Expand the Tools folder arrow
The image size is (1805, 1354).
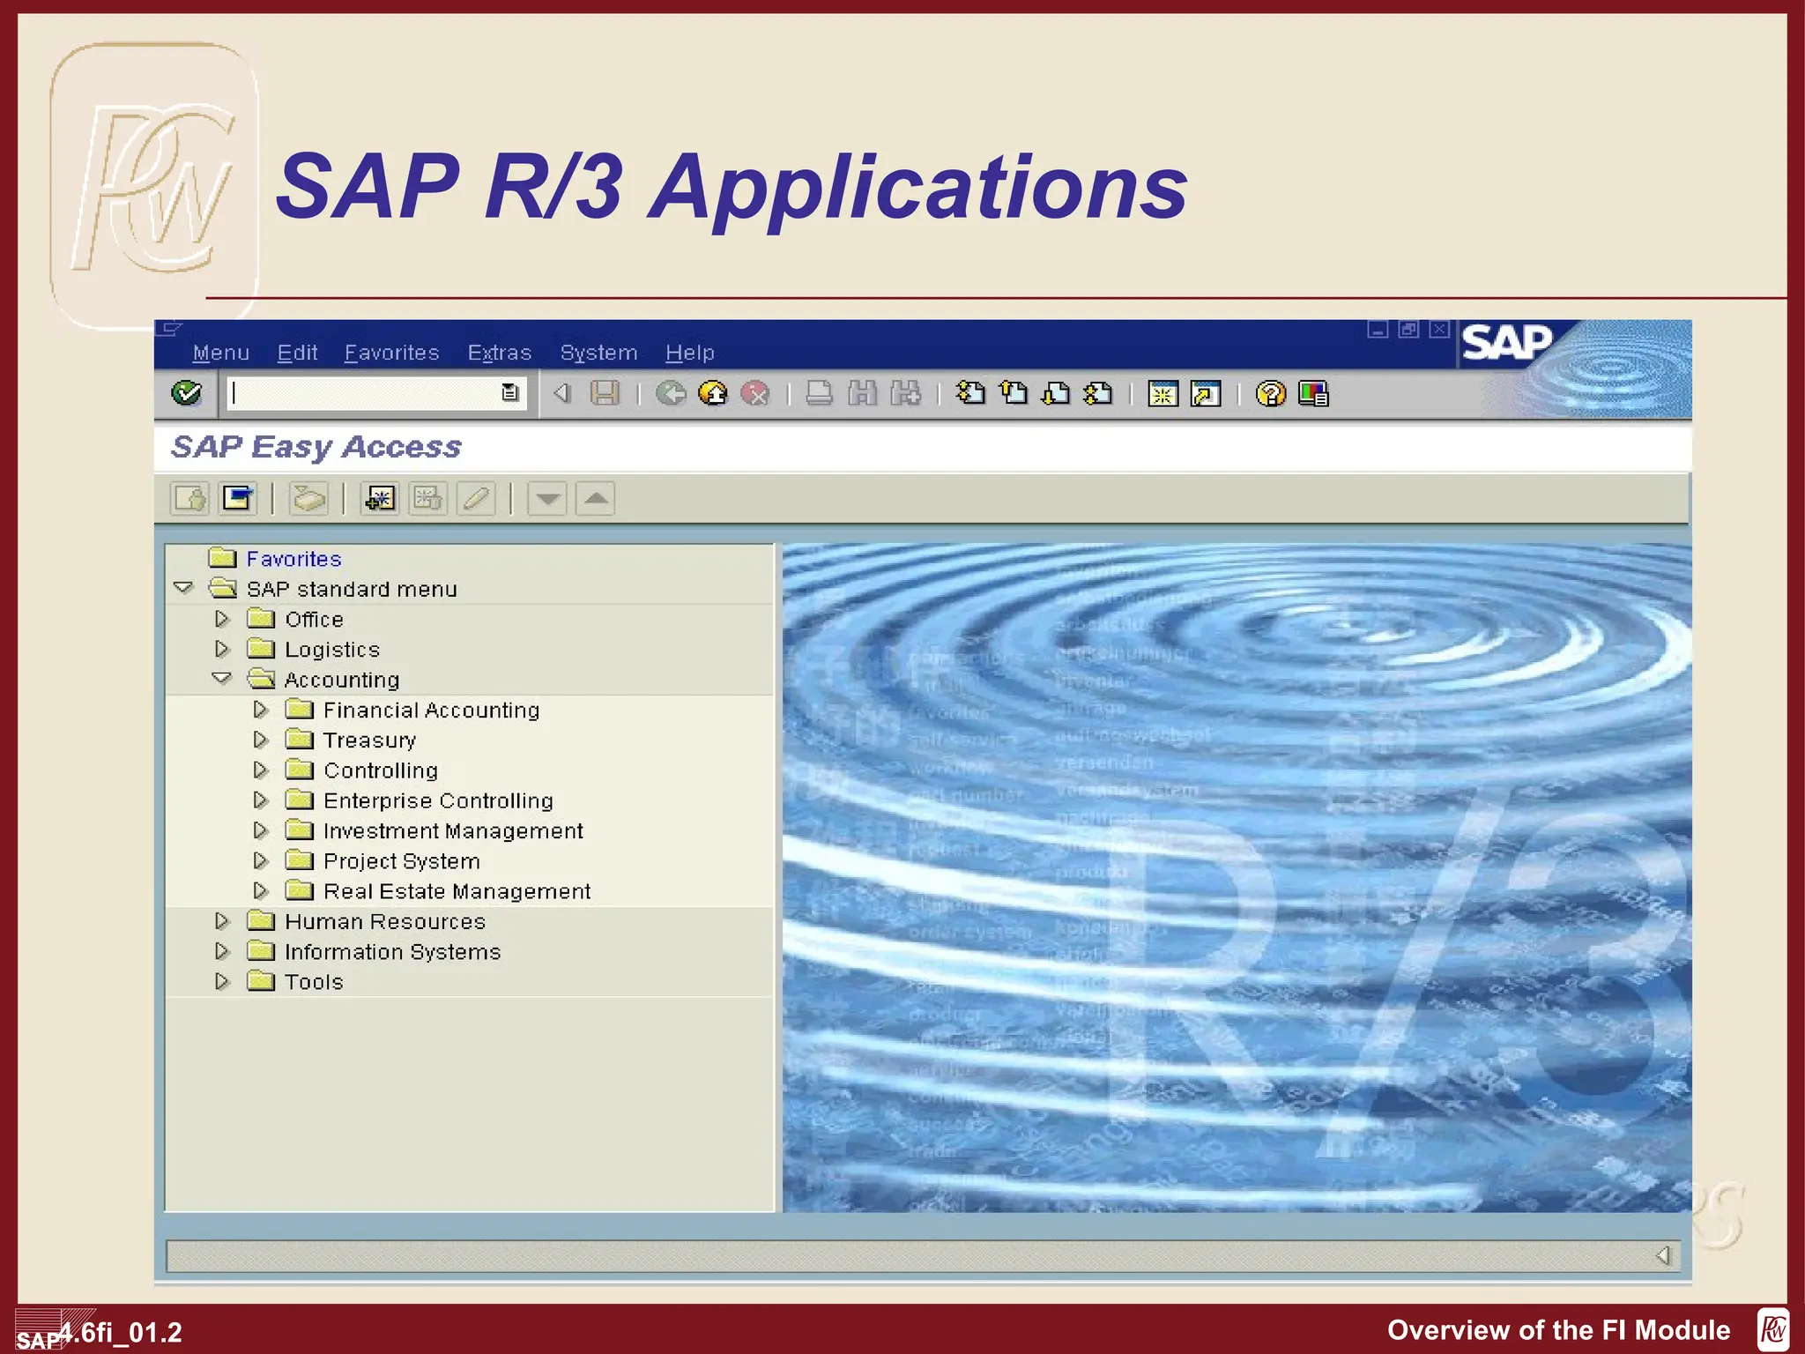(222, 981)
